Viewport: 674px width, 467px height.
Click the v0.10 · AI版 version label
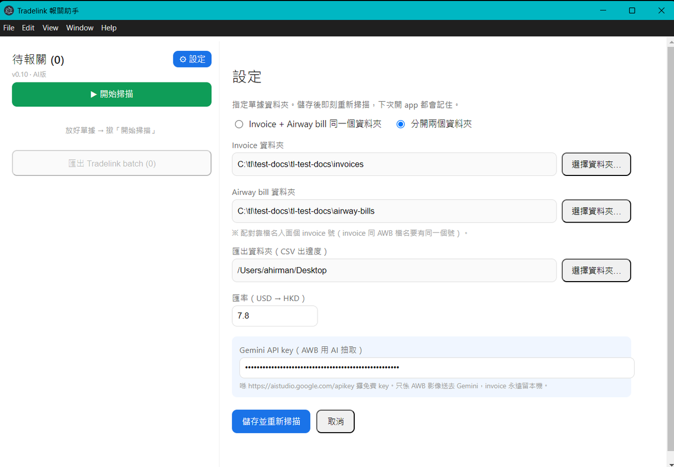[x=29, y=74]
